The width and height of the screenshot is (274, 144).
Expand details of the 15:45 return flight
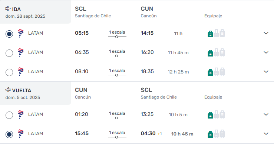(x=266, y=134)
